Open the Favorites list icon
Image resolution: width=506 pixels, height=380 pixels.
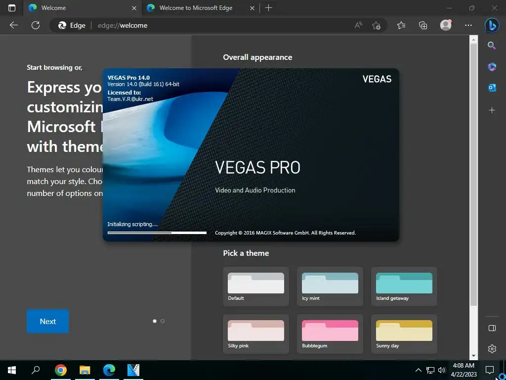(x=401, y=25)
